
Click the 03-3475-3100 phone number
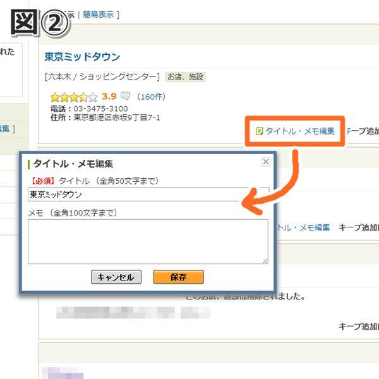tap(100, 109)
